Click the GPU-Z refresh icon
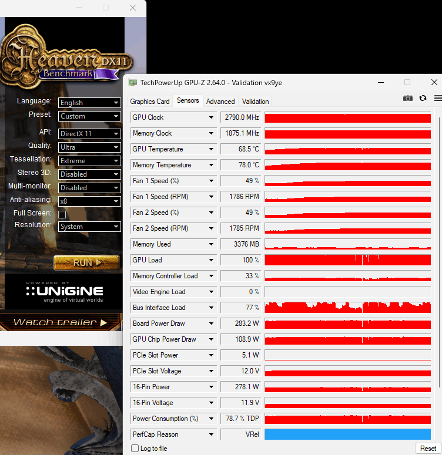Viewport: 442px width, 455px height. tap(423, 99)
